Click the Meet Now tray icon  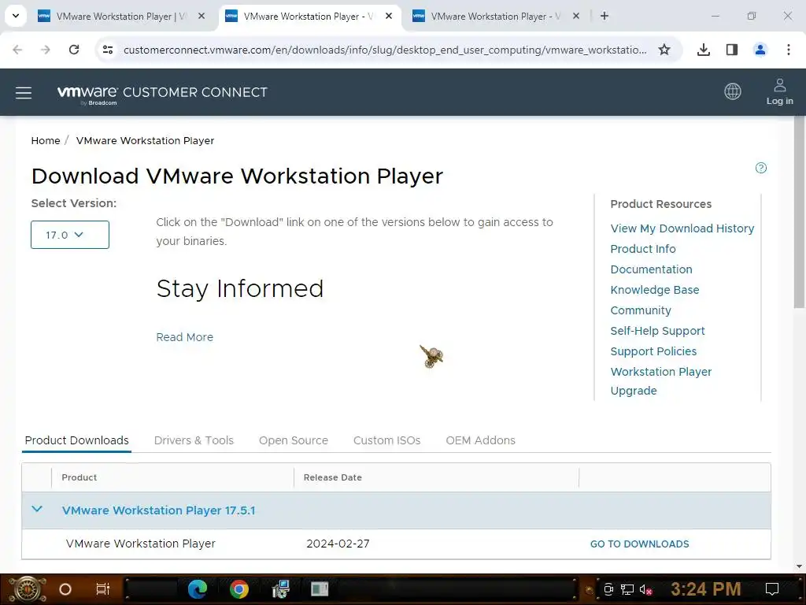pos(608,589)
